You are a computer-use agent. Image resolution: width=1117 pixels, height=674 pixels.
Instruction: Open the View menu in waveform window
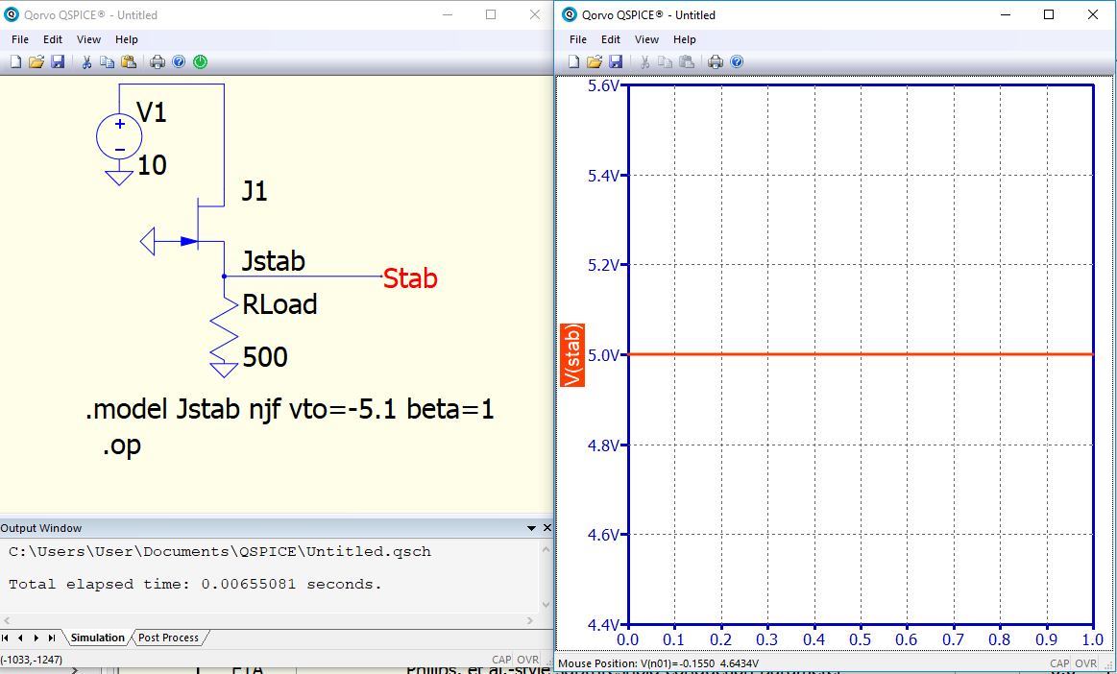[x=646, y=40]
